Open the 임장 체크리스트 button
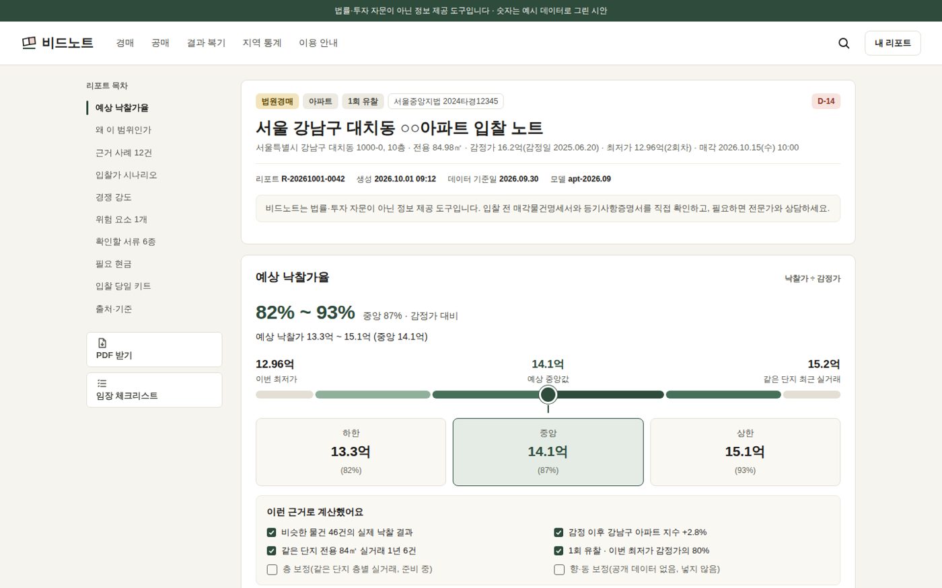Viewport: 942px width, 588px height. 154,390
